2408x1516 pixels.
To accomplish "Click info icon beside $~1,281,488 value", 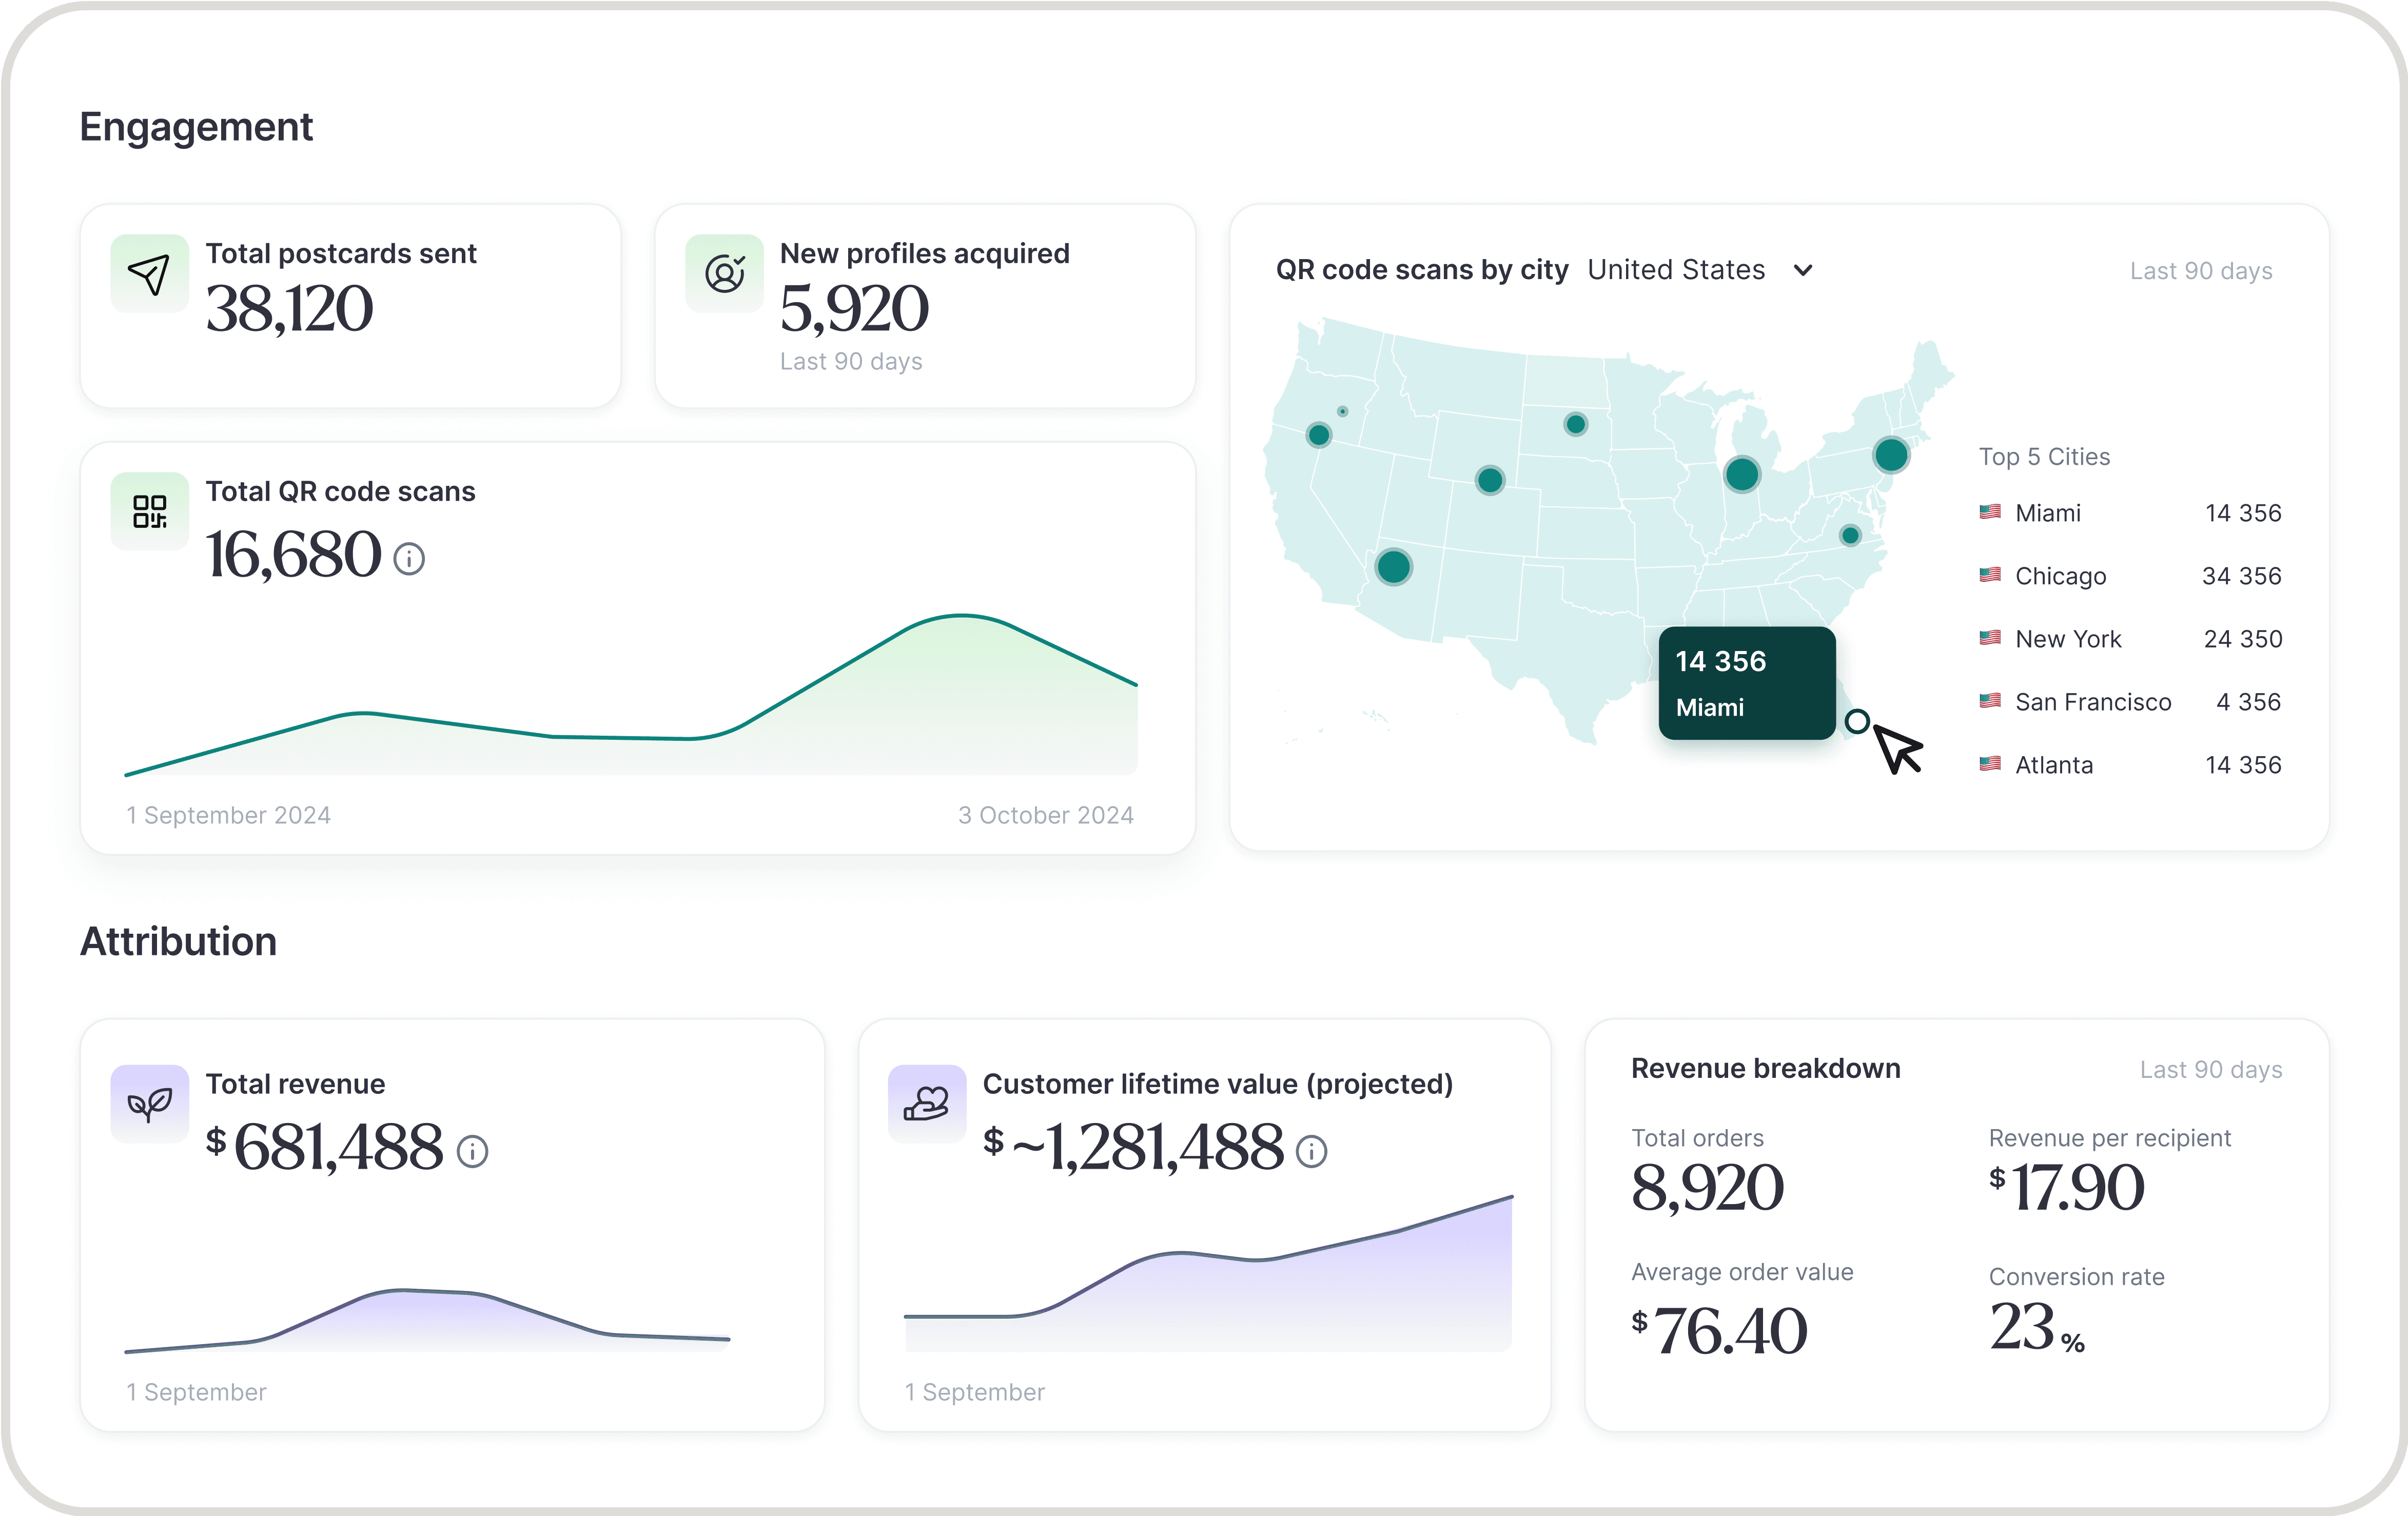I will [1311, 1152].
